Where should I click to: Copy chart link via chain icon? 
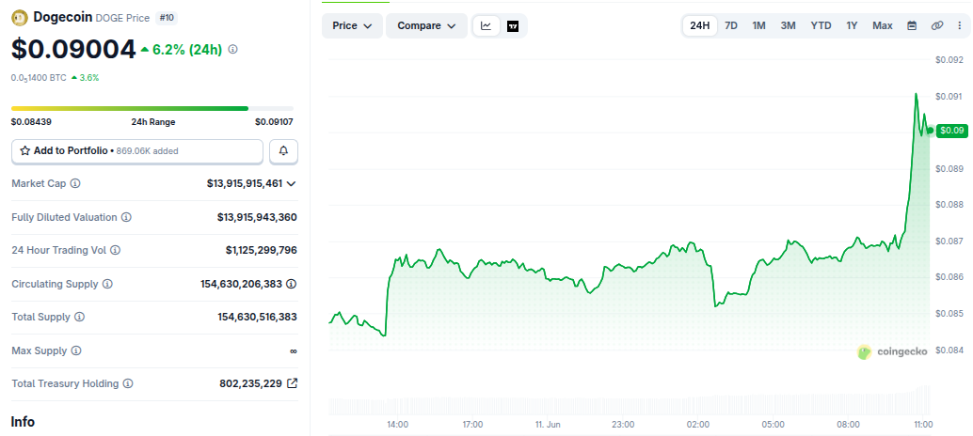tap(937, 26)
